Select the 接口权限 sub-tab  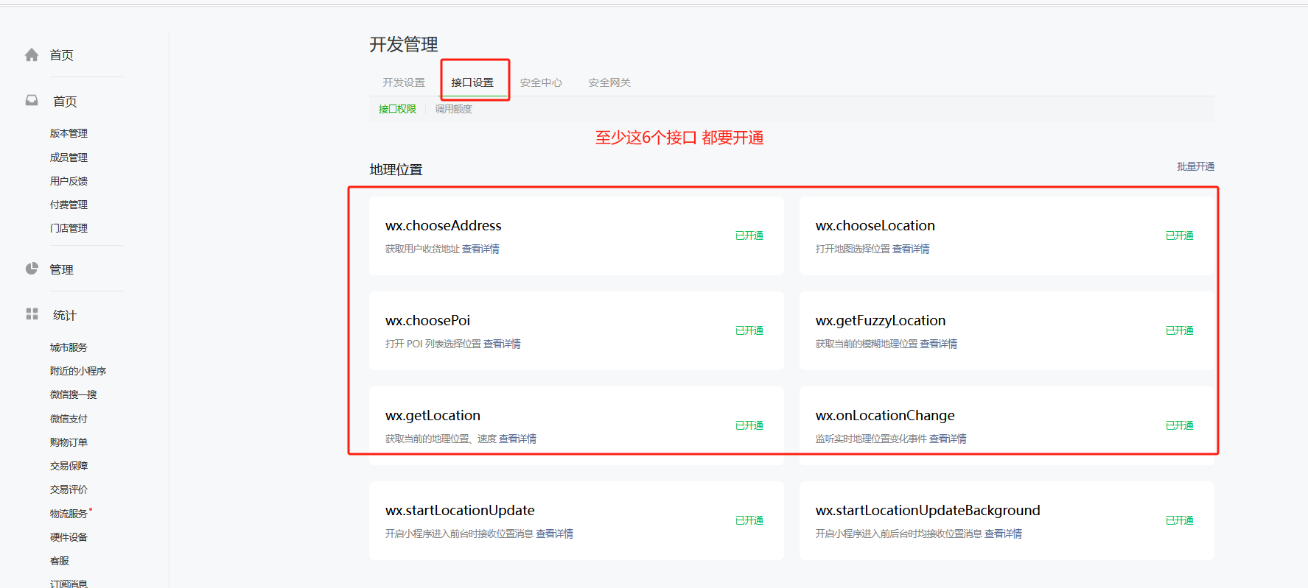397,109
